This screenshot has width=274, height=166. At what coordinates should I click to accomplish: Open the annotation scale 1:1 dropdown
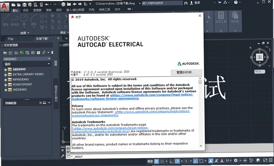229,161
